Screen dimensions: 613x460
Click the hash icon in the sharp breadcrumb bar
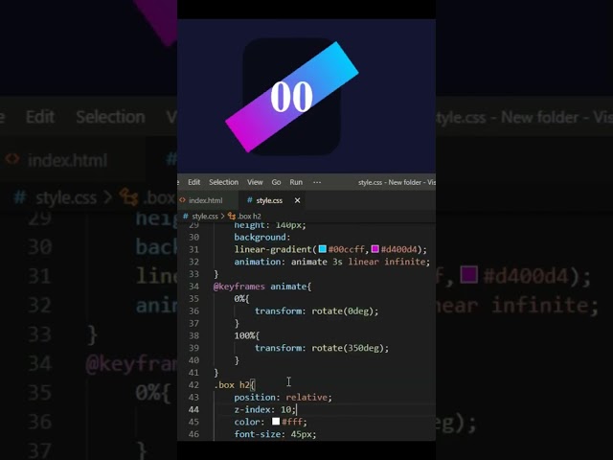click(186, 216)
